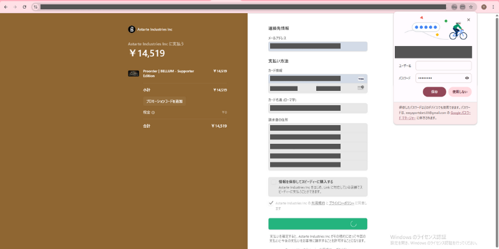Viewport: 499px width, 249px height.
Task: Click the green payment button with spinner
Action: click(x=317, y=223)
